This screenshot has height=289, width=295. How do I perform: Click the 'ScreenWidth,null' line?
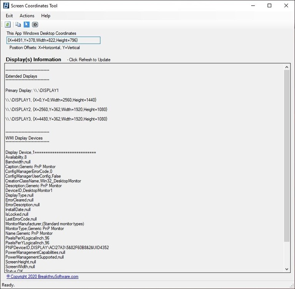pos(20,267)
